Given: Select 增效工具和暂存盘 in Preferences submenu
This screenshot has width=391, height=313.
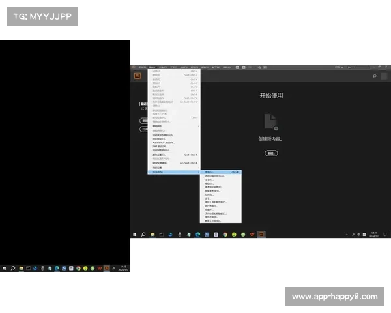Looking at the screenshot, I should 221,202.
